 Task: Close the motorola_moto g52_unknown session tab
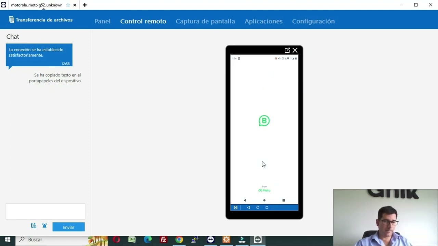(75, 5)
